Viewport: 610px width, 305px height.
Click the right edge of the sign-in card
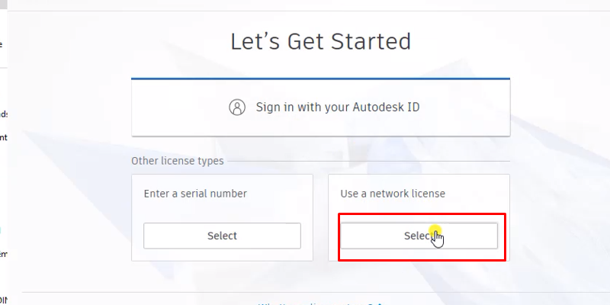[x=509, y=107]
